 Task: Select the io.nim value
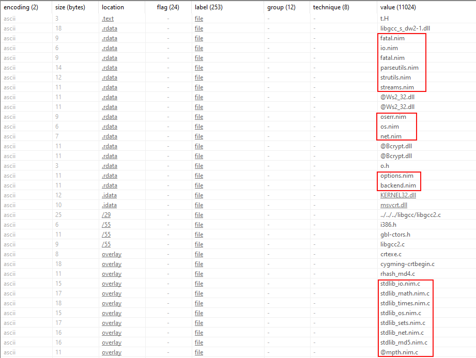point(389,48)
